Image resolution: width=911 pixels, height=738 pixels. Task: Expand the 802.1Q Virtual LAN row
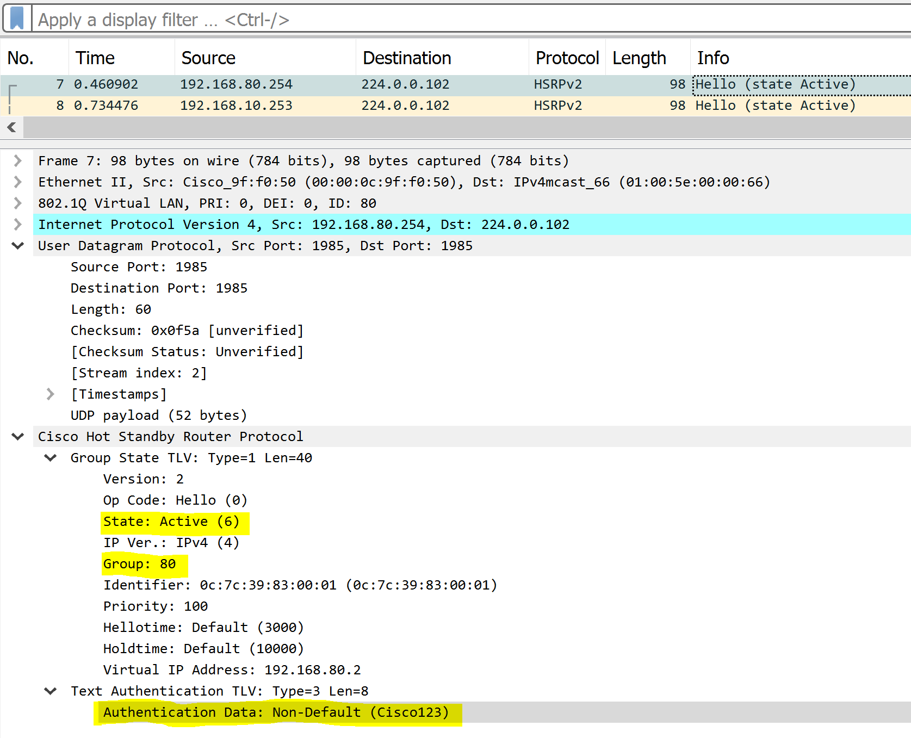pyautogui.click(x=17, y=203)
